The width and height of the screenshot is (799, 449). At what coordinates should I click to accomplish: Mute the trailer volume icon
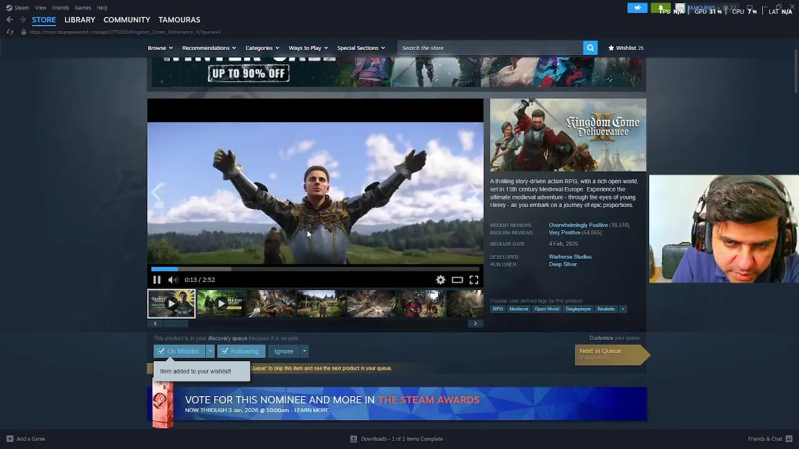173,280
